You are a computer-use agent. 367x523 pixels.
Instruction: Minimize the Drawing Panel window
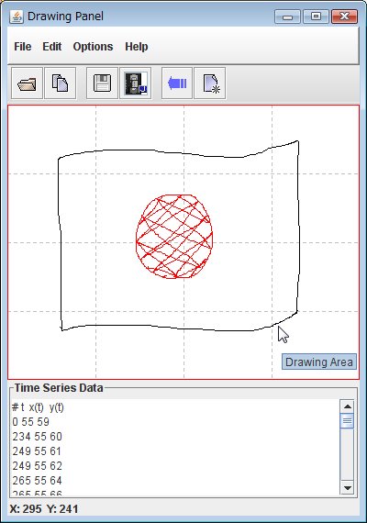(287, 17)
